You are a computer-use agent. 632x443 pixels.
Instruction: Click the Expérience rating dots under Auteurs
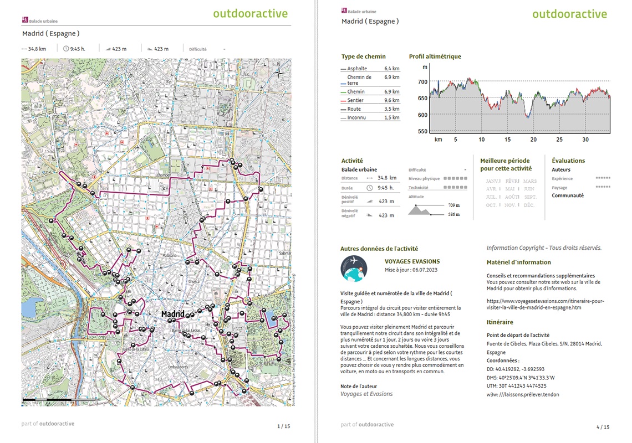[x=603, y=178]
